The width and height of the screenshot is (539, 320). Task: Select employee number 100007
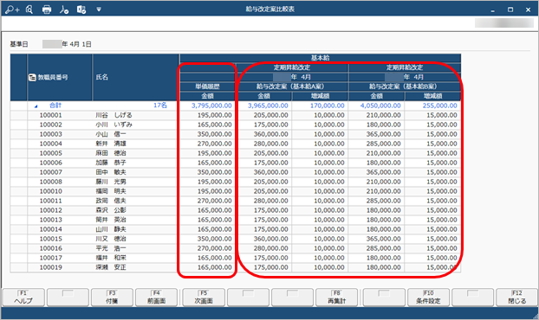click(51, 172)
